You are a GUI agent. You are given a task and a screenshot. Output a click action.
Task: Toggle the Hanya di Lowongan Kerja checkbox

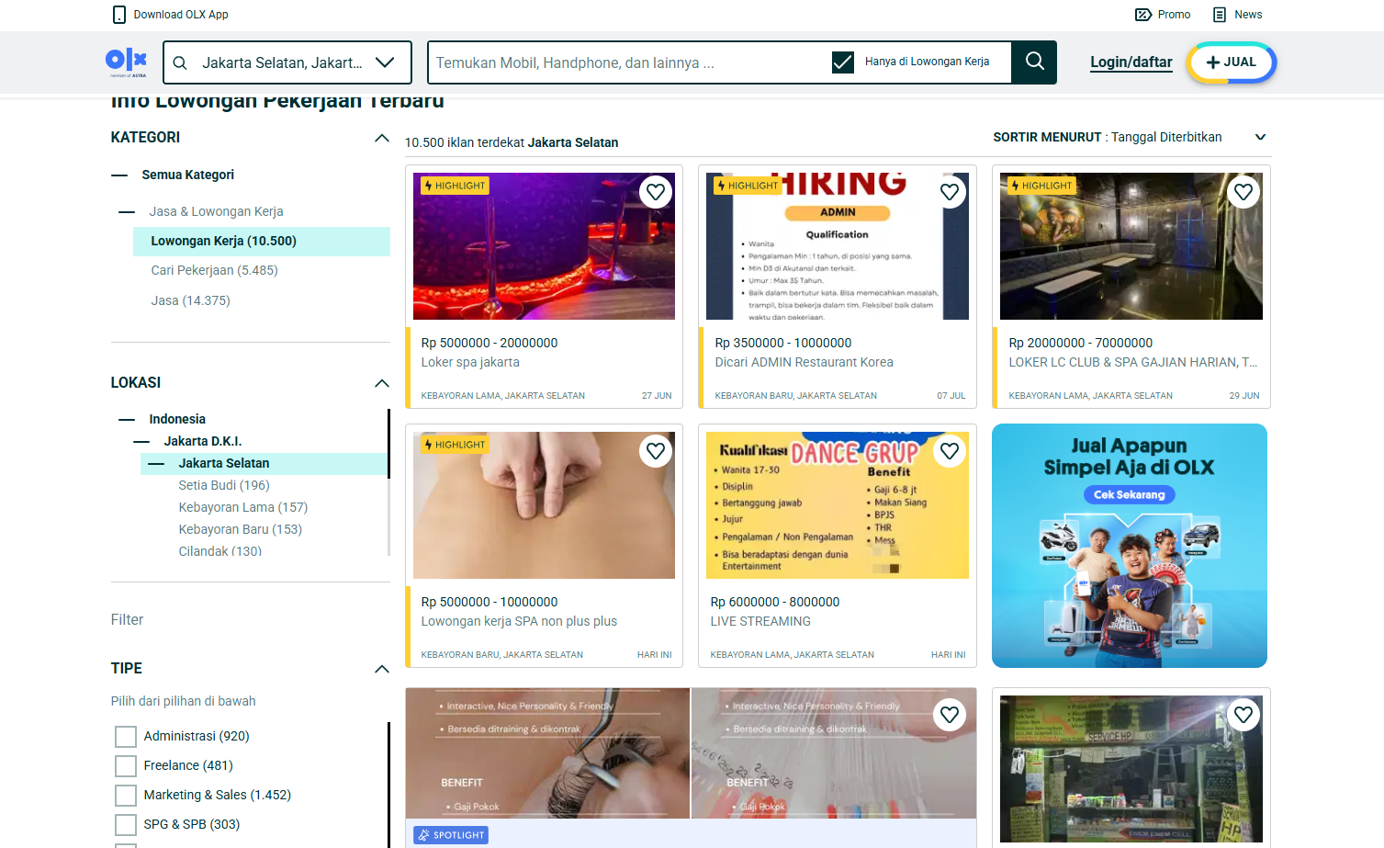pos(842,62)
